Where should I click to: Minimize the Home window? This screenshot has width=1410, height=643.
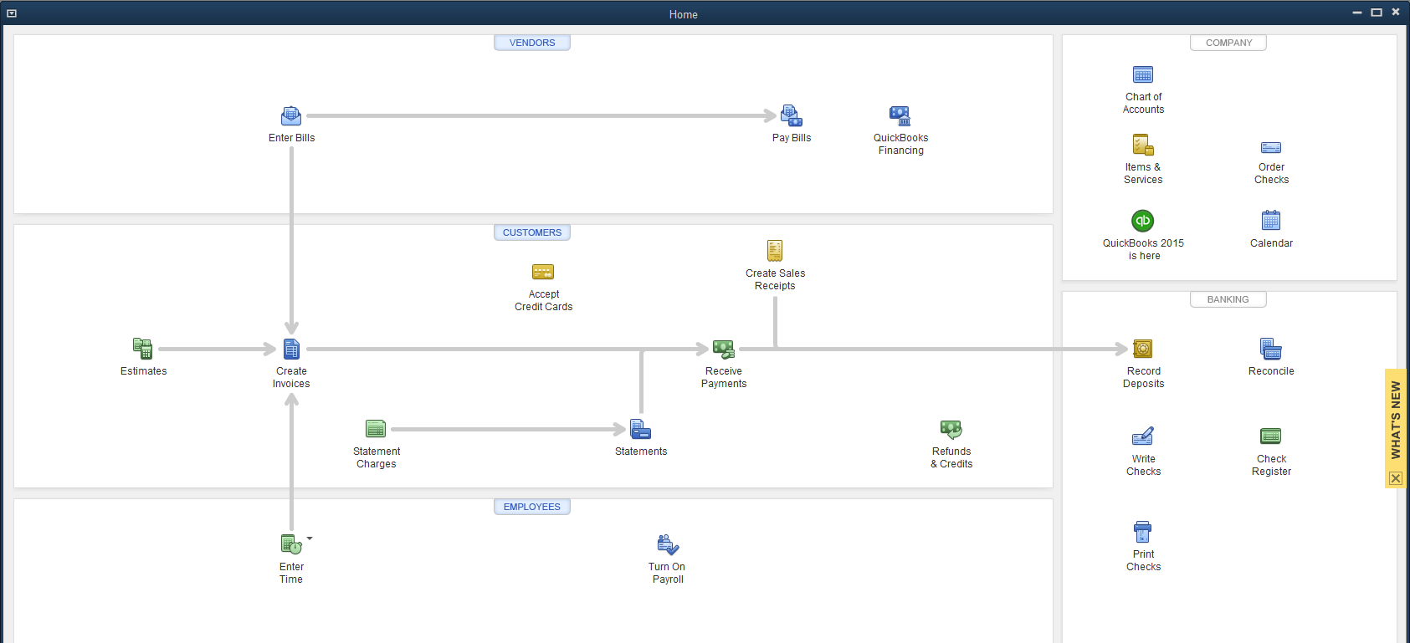1357,13
